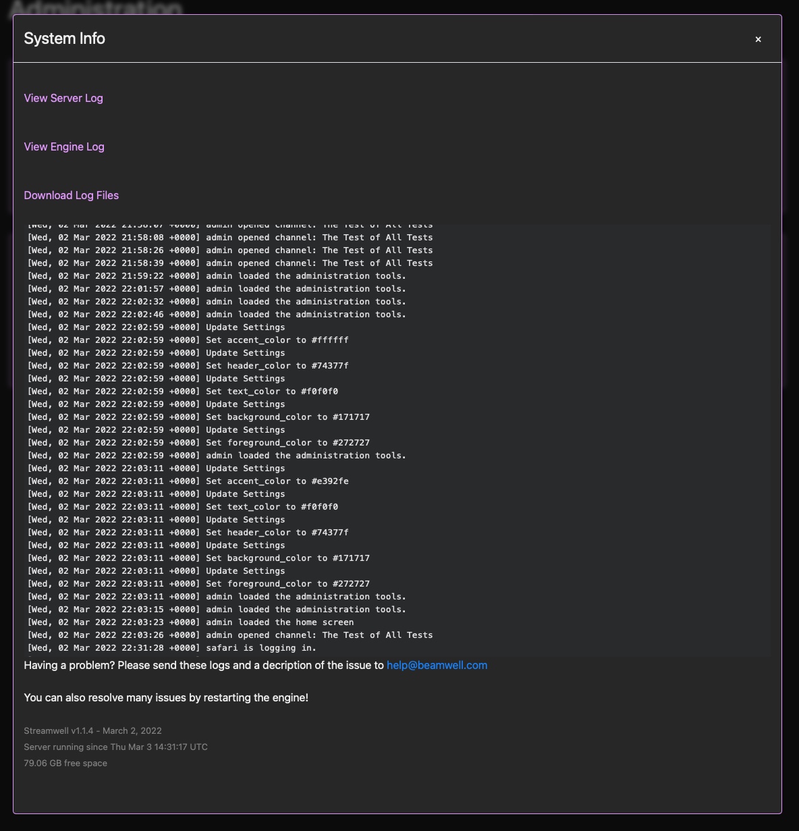
Task: Select log line setting accent_color to #ffffff
Action: point(188,340)
